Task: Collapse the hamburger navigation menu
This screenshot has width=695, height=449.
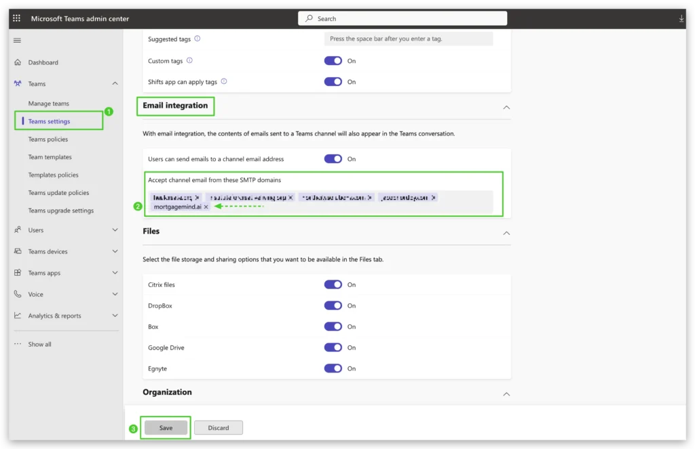Action: pyautogui.click(x=17, y=41)
